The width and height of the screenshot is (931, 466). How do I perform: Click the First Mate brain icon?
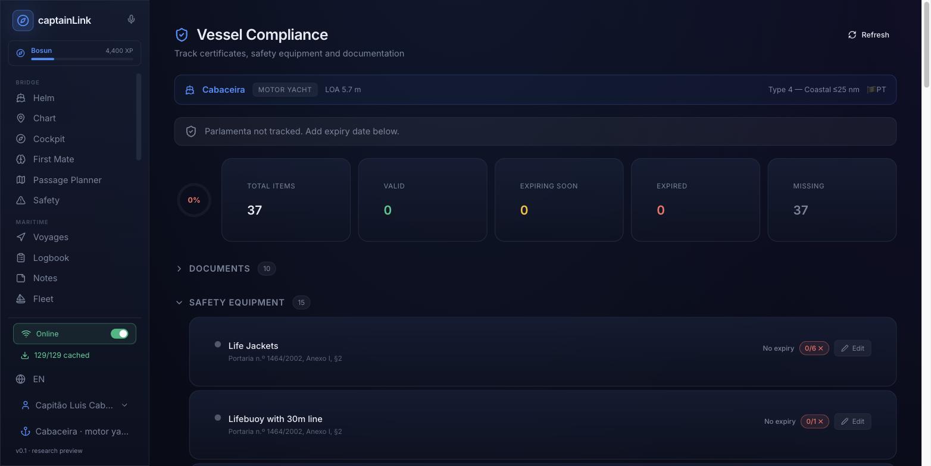pyautogui.click(x=21, y=159)
